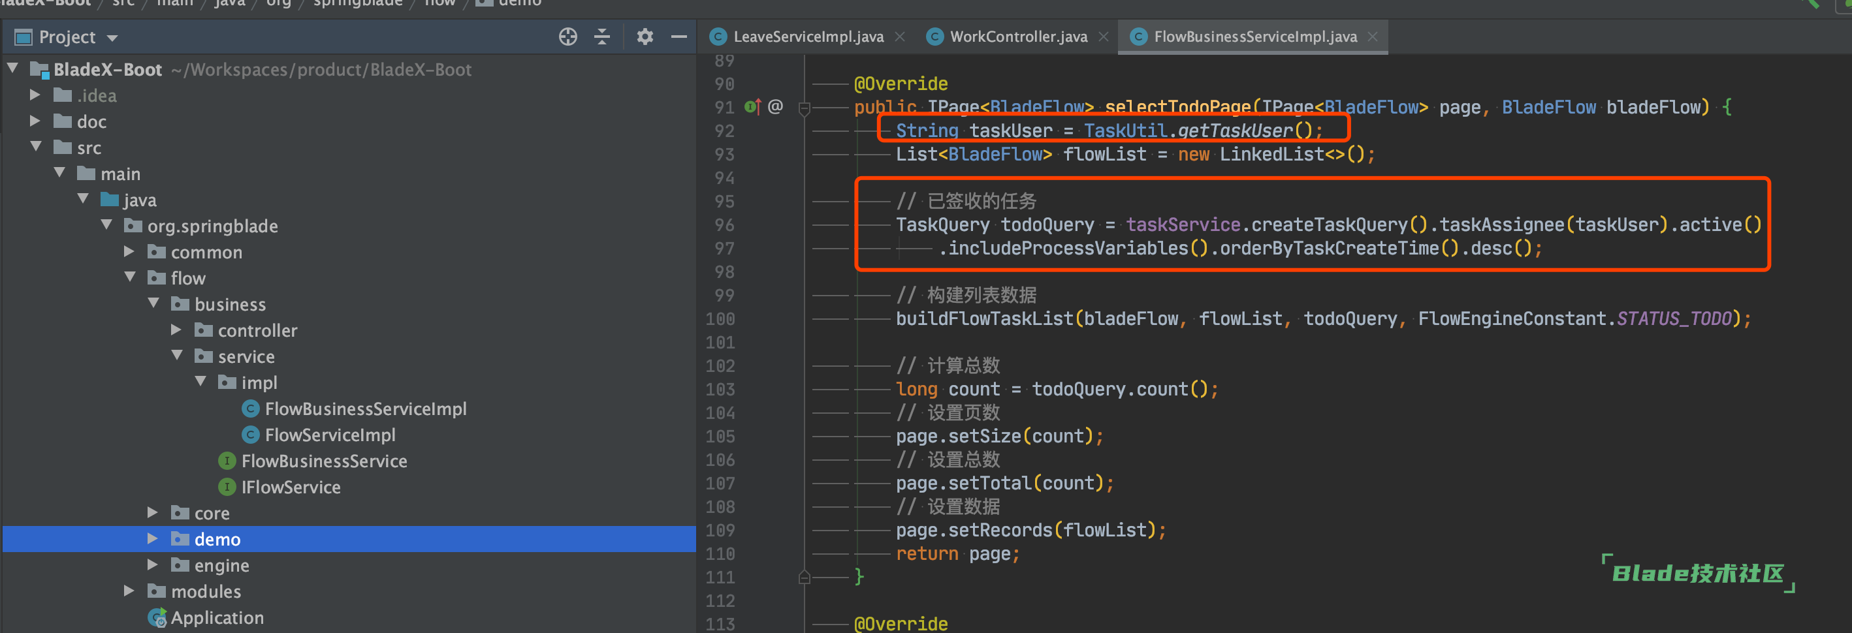Open FlowBusinessService interface in tree
1852x633 pixels.
pos(325,461)
